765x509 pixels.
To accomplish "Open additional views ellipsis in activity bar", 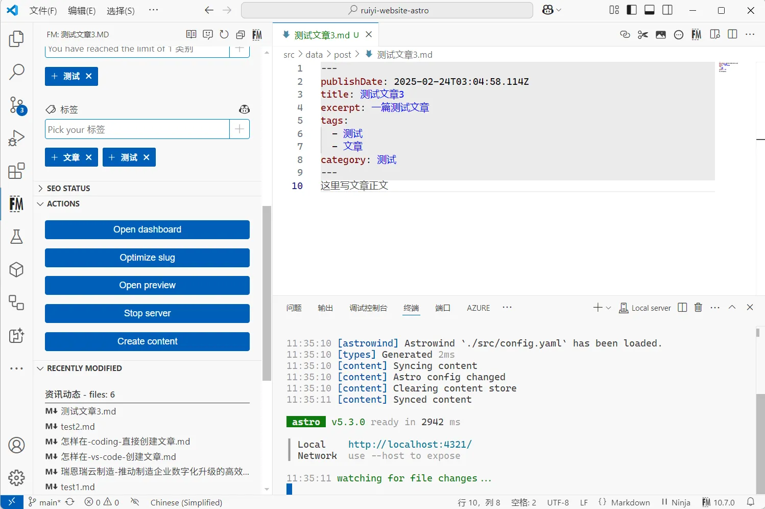I will click(x=16, y=368).
